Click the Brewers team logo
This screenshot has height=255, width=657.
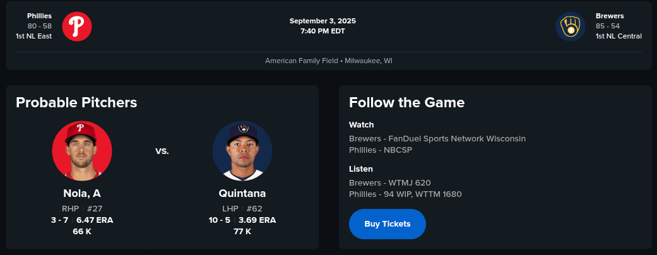(x=571, y=27)
